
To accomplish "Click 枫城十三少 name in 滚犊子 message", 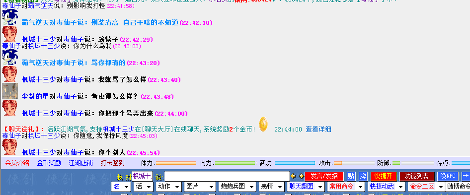I will click(x=39, y=40).
